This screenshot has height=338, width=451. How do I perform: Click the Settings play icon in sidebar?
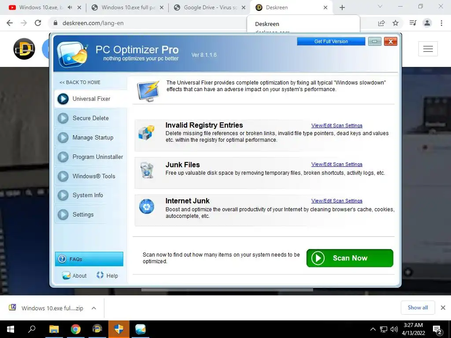pyautogui.click(x=63, y=214)
